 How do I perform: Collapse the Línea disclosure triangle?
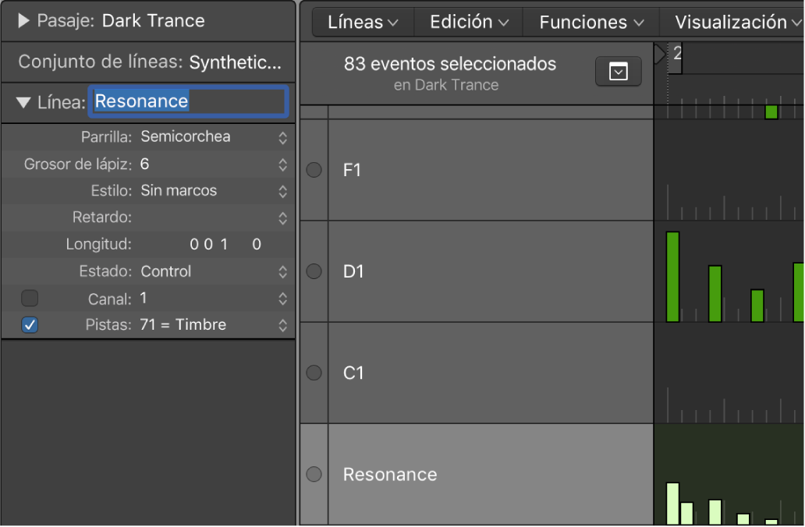(x=23, y=101)
